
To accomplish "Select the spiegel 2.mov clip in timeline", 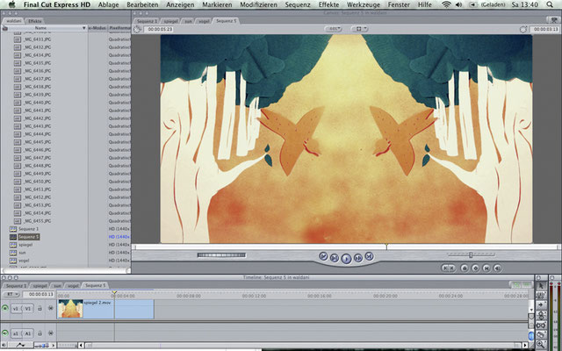I will pos(105,309).
